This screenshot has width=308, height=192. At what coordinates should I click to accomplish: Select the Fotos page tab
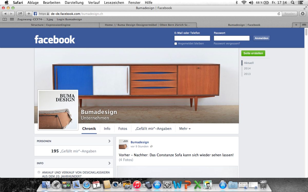click(x=123, y=129)
